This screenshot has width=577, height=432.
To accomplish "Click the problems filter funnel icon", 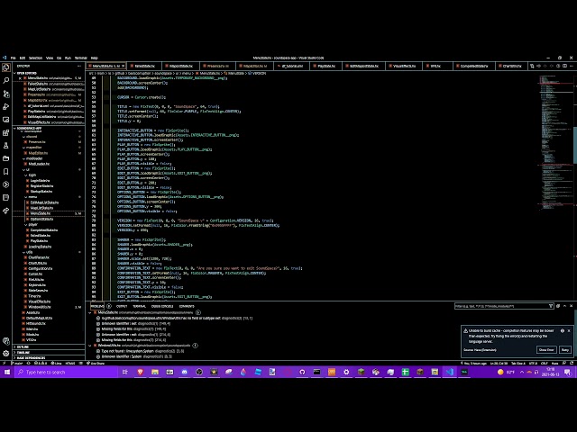I will 551,306.
